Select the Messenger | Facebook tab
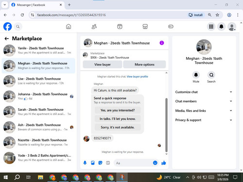243x182 pixels. (x=37, y=5)
